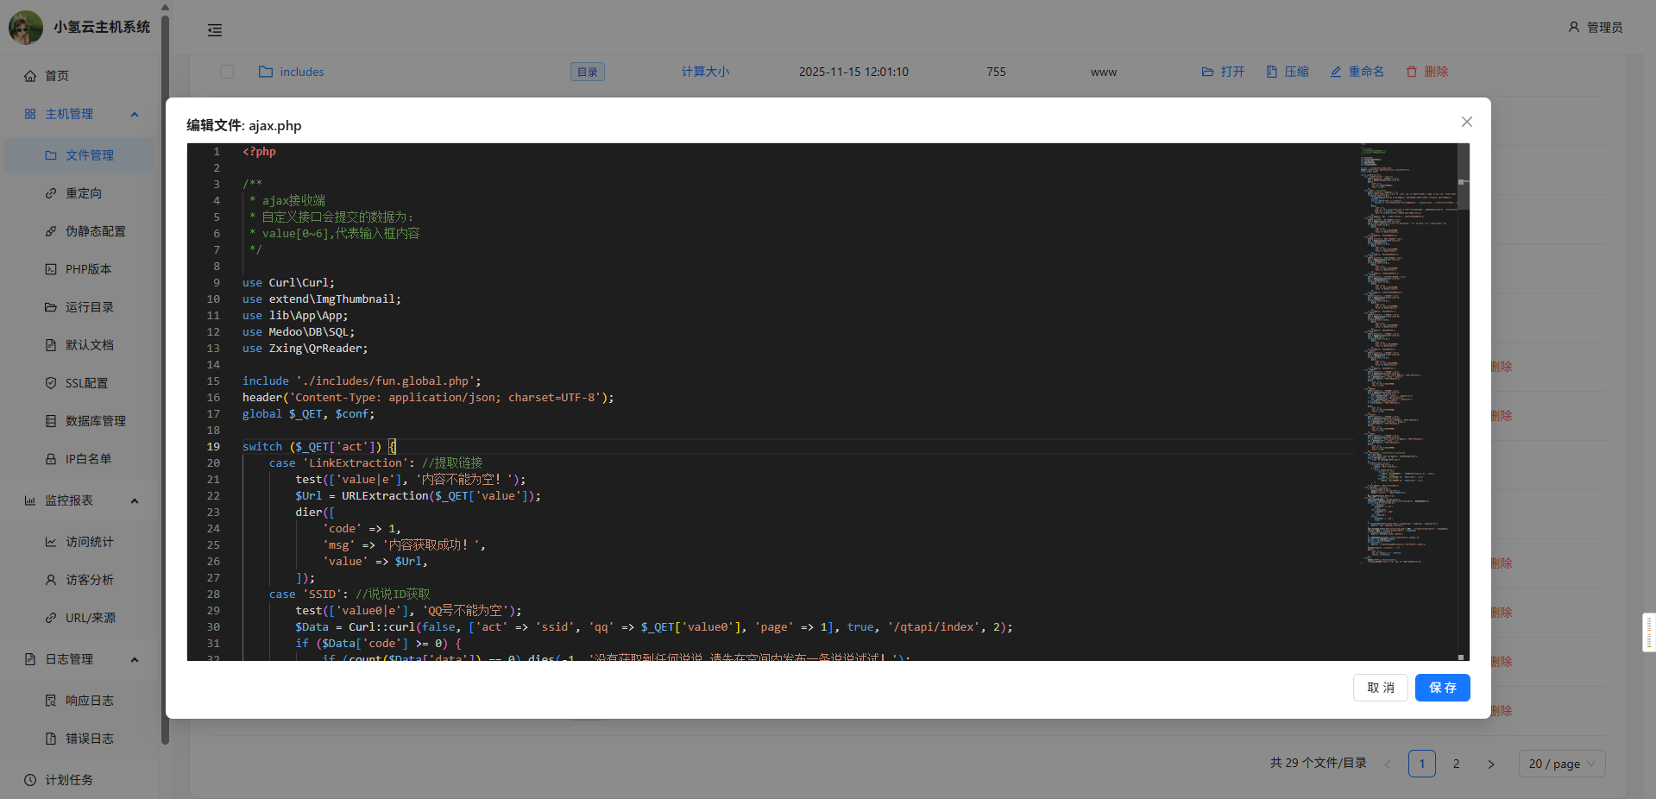Click the administrator user icon
The height and width of the screenshot is (799, 1656).
coord(1574,28)
